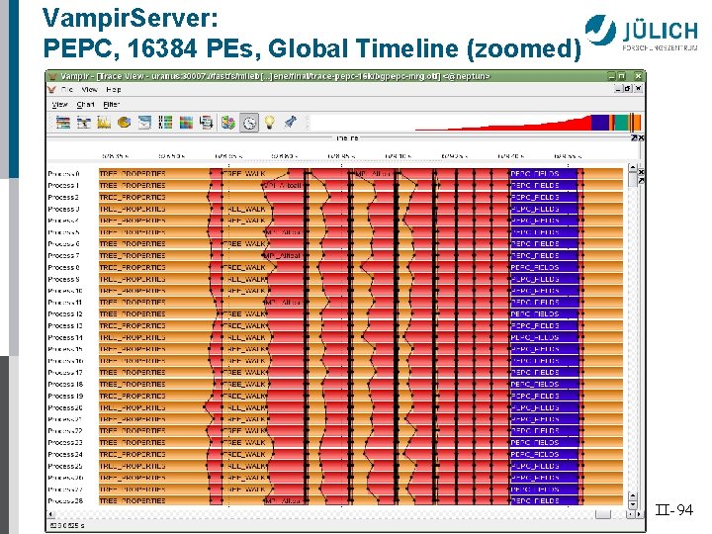The image size is (712, 534).
Task: Undock the Timeline panel with arrow icon
Action: coord(634,137)
